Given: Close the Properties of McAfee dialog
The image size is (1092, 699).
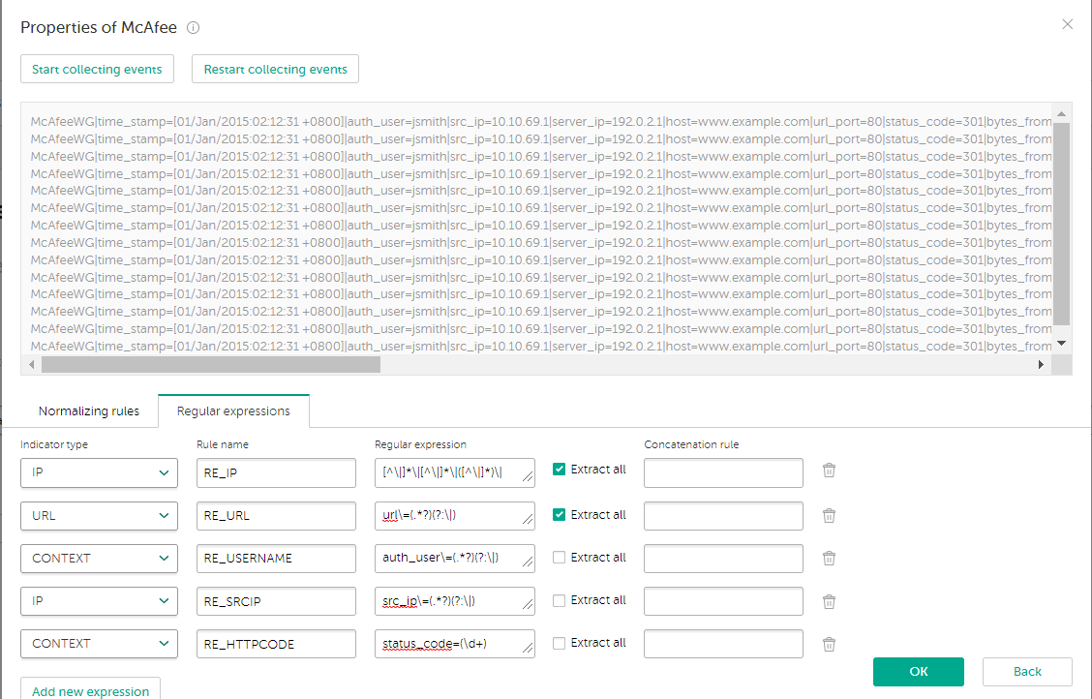Looking at the screenshot, I should click(x=1067, y=24).
